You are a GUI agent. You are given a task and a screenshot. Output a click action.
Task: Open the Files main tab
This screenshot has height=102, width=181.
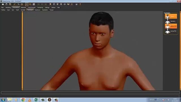[2, 8]
